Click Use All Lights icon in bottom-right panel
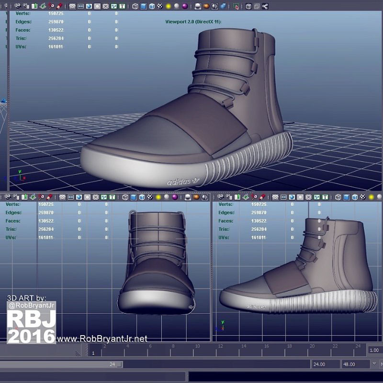383x383 pixels. pos(372,197)
